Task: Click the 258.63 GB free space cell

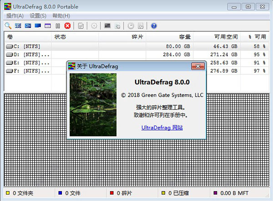Action: (x=224, y=63)
